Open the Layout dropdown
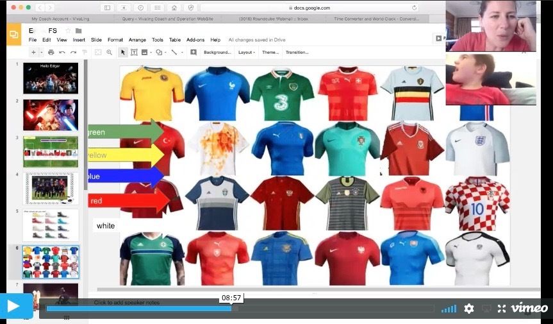Image resolution: width=553 pixels, height=324 pixels. pyautogui.click(x=247, y=52)
